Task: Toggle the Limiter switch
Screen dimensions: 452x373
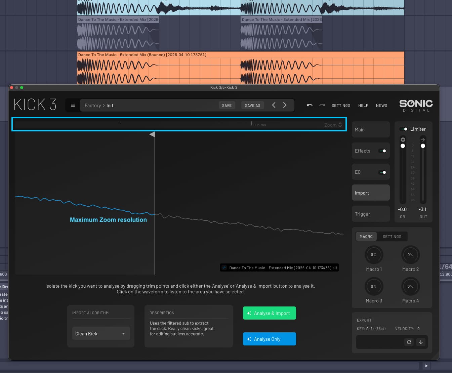Action: [404, 129]
